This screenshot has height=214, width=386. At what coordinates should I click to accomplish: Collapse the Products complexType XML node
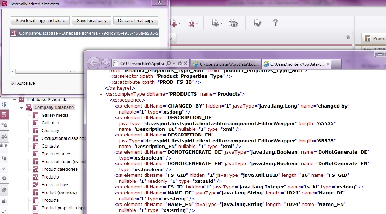(101, 94)
